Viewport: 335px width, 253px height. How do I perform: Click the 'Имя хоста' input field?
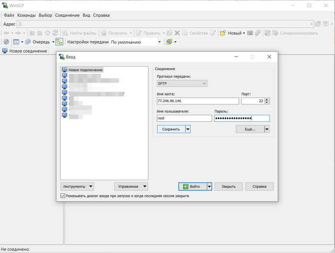[197, 101]
